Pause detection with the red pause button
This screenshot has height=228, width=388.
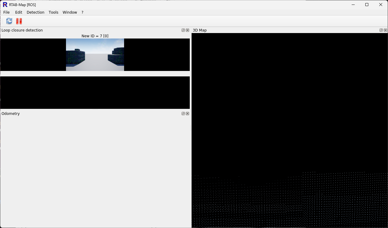(19, 21)
